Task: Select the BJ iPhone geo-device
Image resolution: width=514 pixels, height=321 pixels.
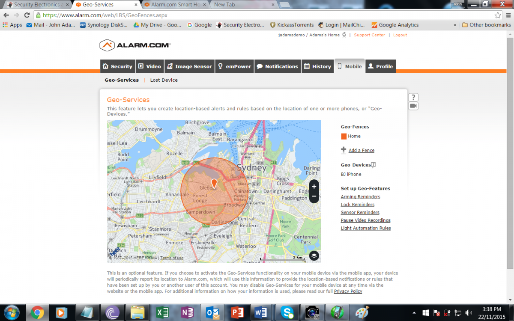Action: coord(351,174)
